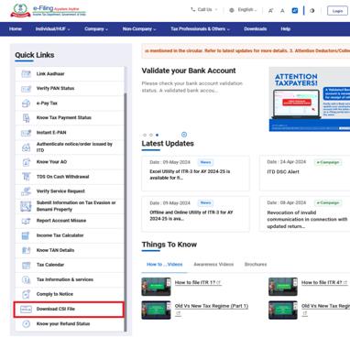Image resolution: width=350 pixels, height=338 pixels.
Task: Click the Attention Taxpayers banner image
Action: tap(310, 99)
